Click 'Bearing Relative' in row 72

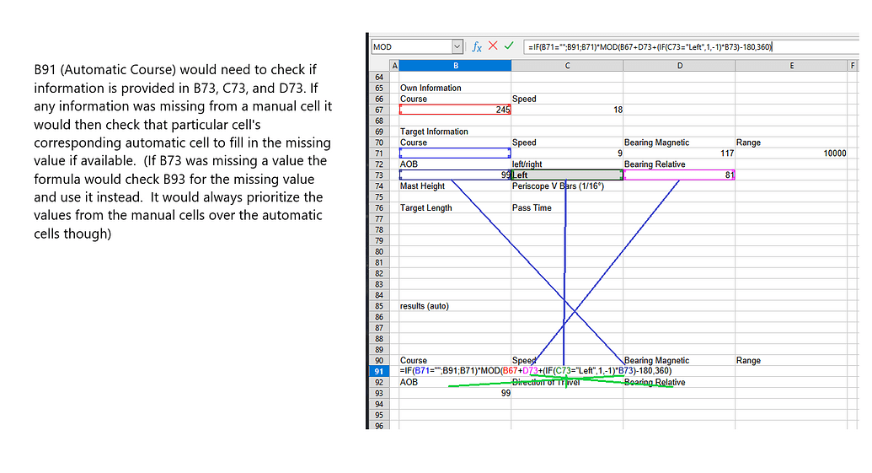tap(655, 164)
